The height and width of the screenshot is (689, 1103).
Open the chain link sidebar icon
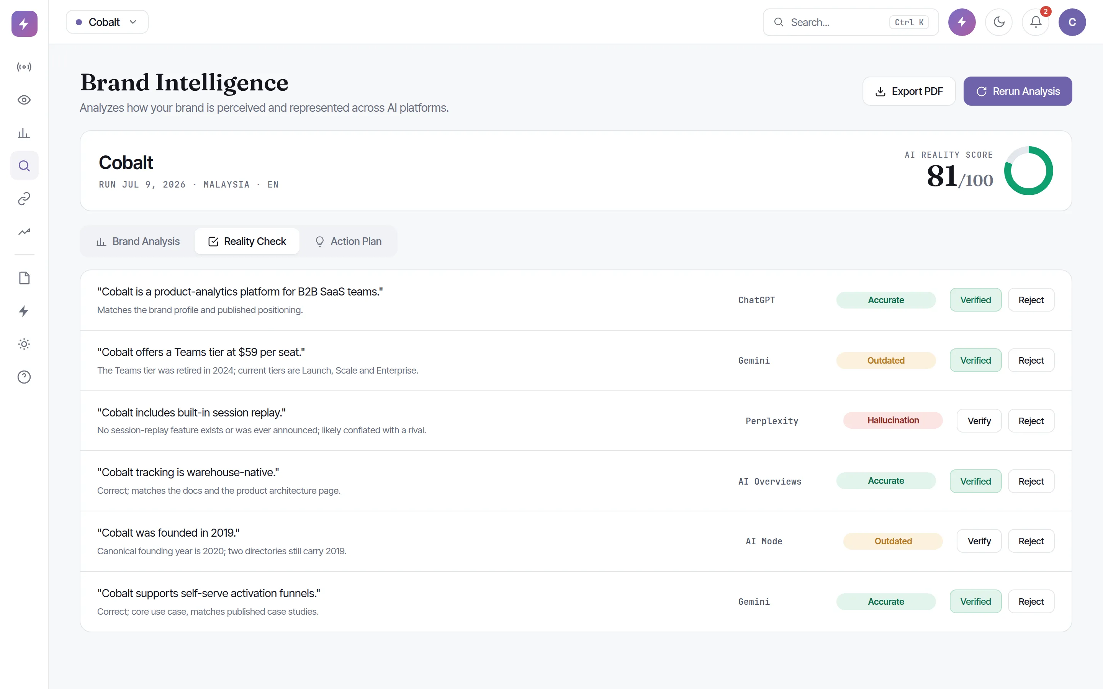coord(24,199)
